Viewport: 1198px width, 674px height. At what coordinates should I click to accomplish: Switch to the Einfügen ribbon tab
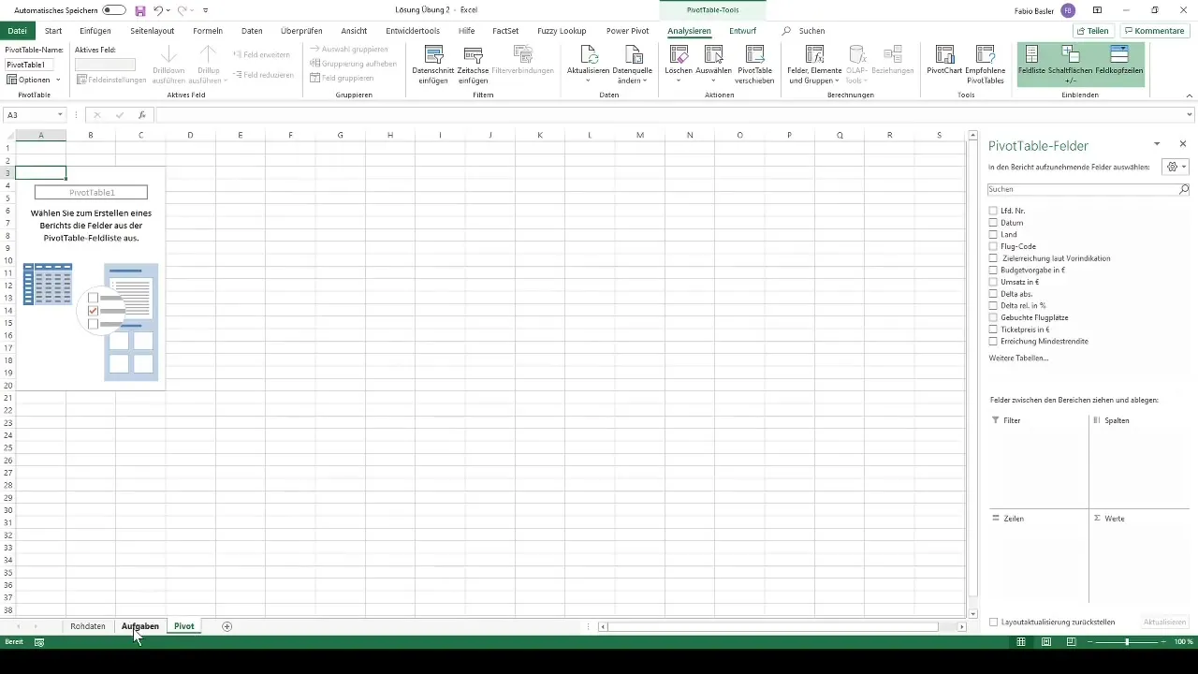pyautogui.click(x=95, y=31)
